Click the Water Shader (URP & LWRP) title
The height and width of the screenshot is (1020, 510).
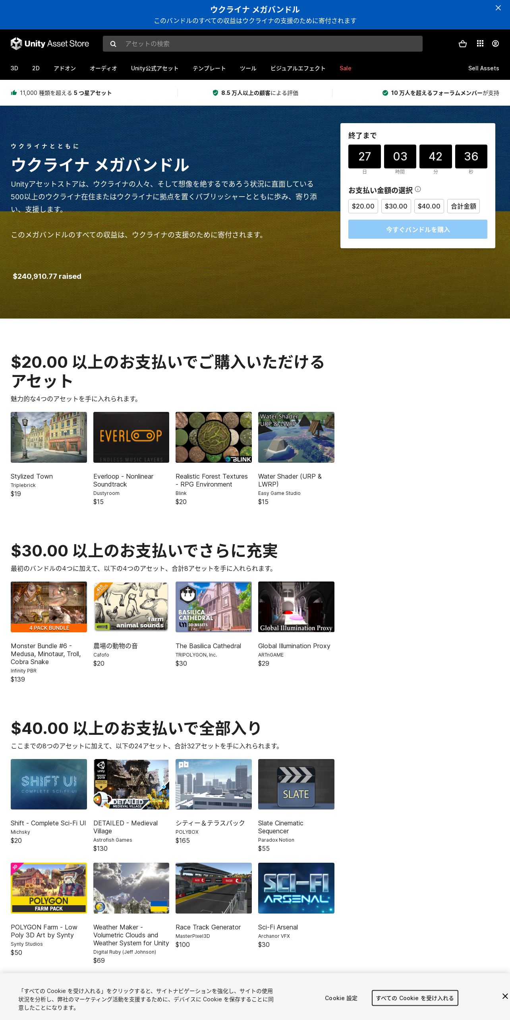click(290, 480)
